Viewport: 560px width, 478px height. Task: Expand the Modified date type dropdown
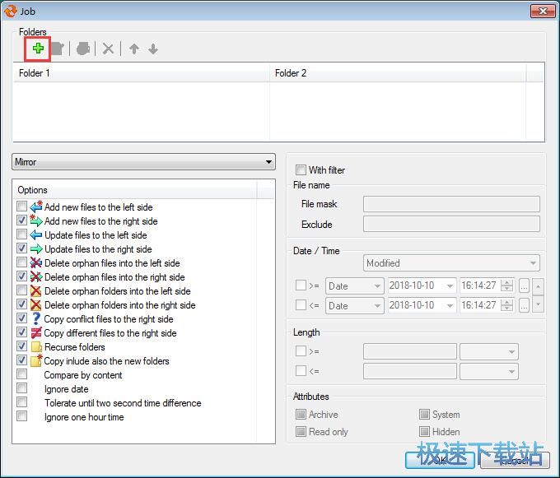(x=534, y=263)
